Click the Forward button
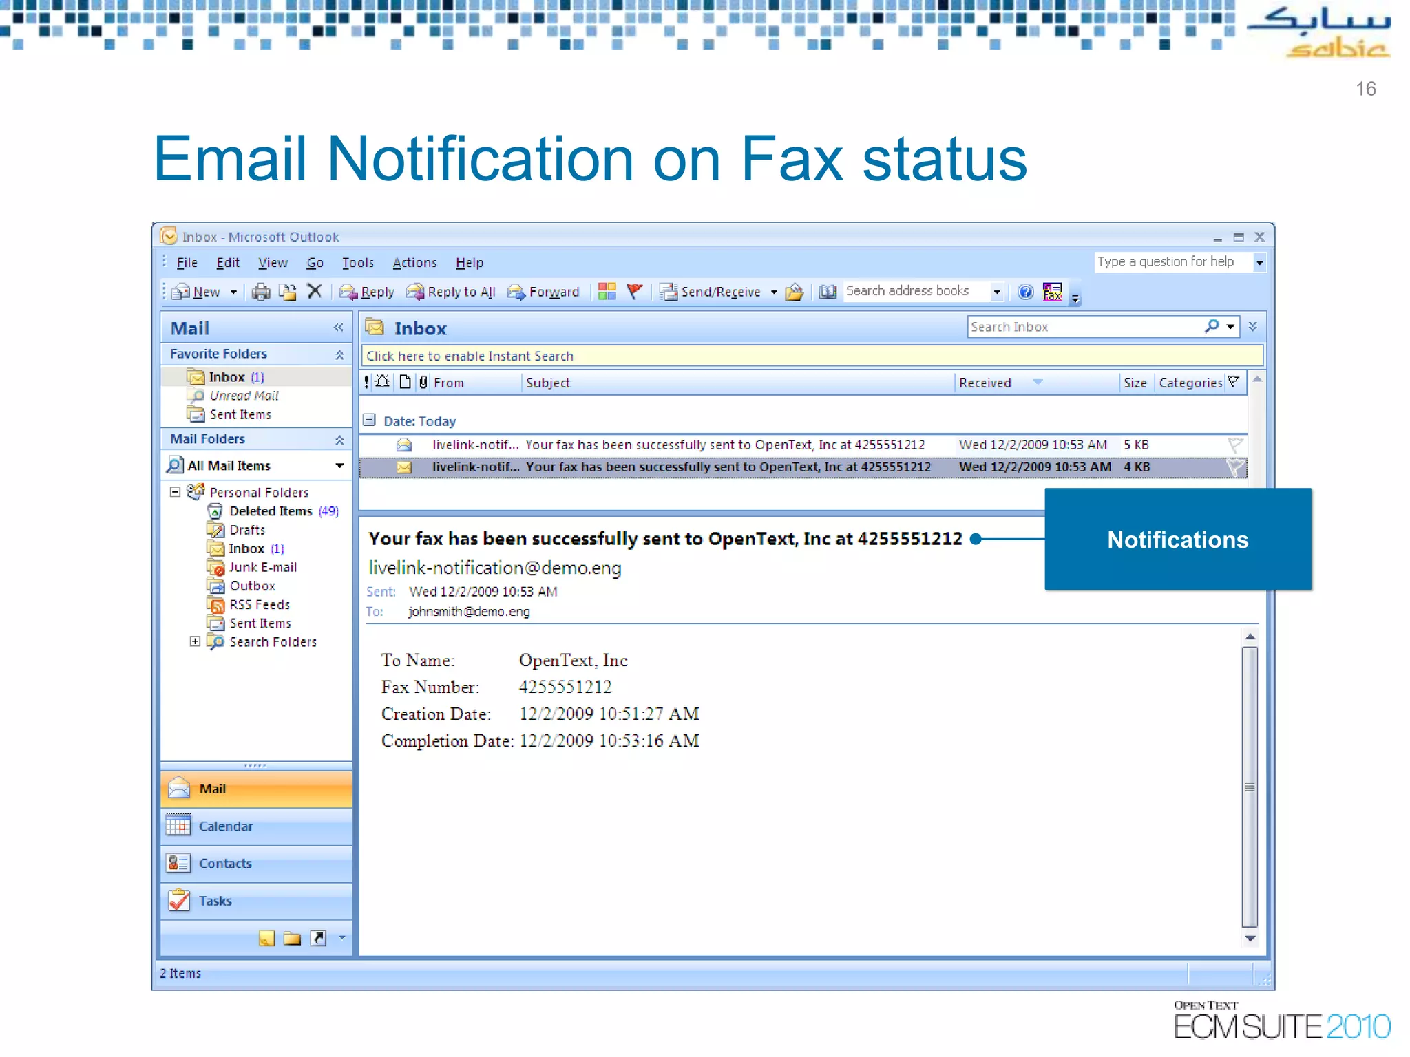Image resolution: width=1410 pixels, height=1057 pixels. (x=544, y=292)
